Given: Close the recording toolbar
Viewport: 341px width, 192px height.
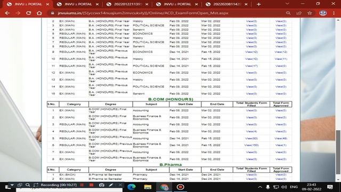Looking at the screenshot, I should pyautogui.click(x=120, y=185).
